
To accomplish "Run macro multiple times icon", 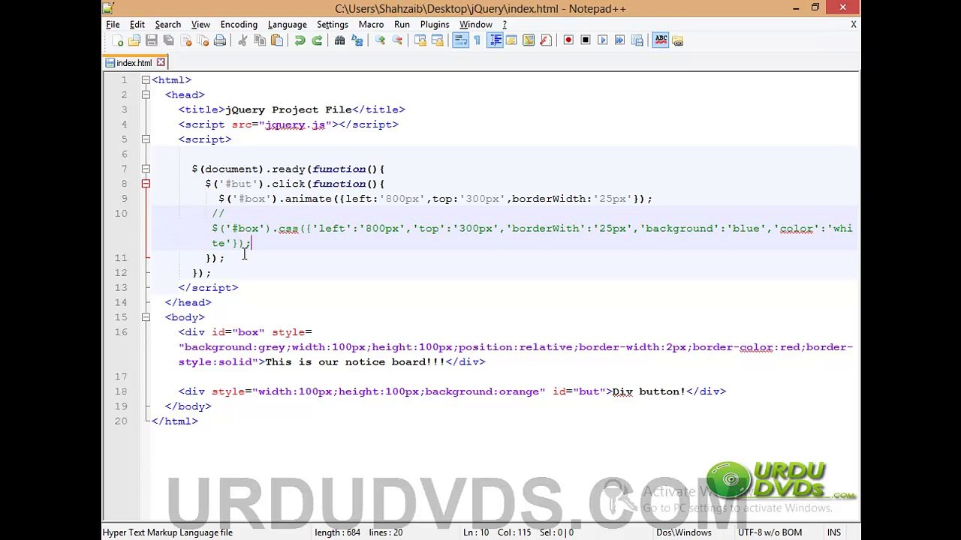I will coord(619,40).
